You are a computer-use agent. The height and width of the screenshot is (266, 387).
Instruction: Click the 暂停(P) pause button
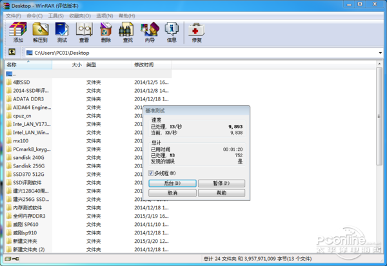point(221,183)
